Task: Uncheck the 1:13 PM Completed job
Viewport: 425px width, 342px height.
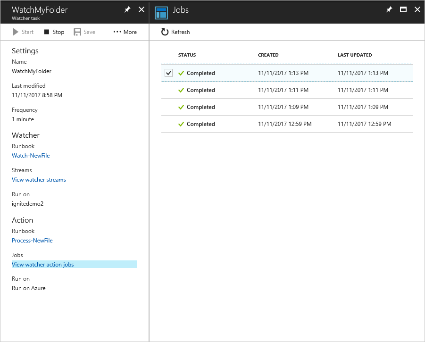Action: point(168,73)
